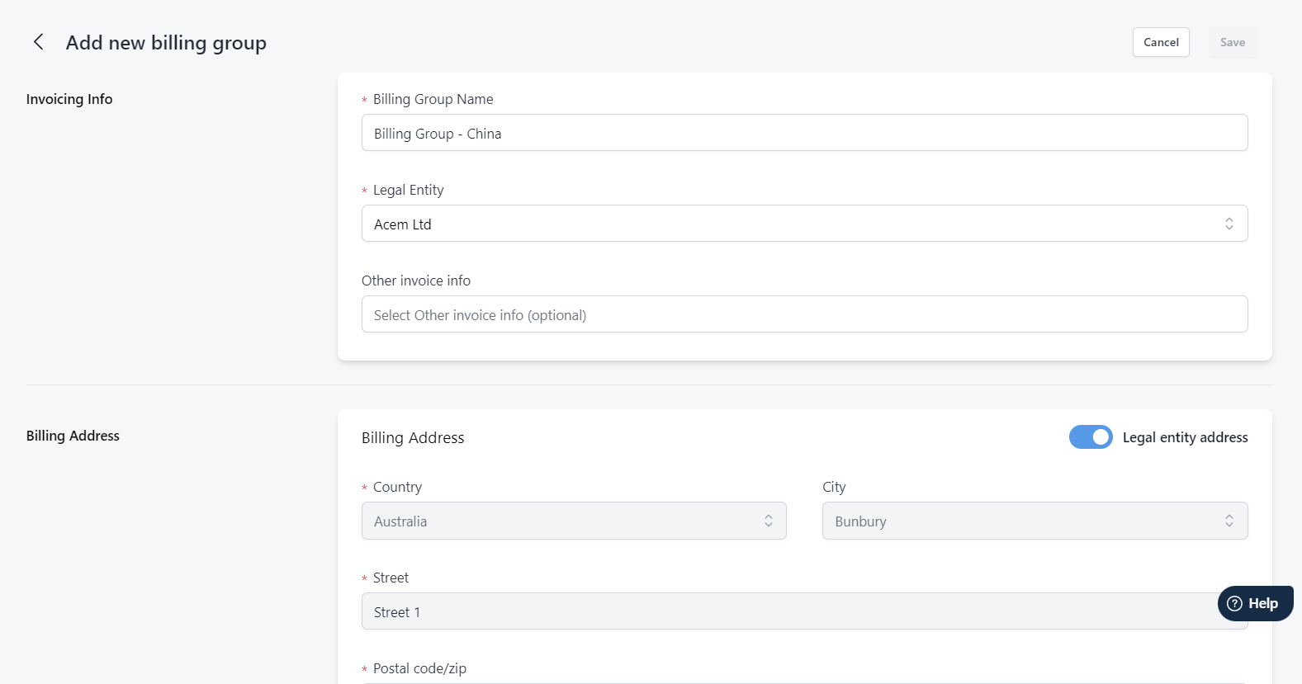Click the Street input field

pos(804,611)
